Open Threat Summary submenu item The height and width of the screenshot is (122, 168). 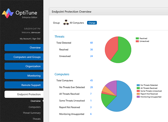click(32, 113)
